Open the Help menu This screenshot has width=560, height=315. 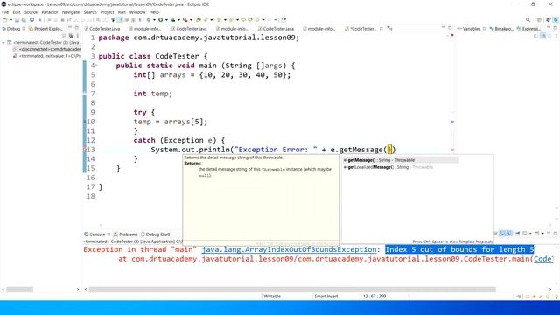(x=154, y=12)
